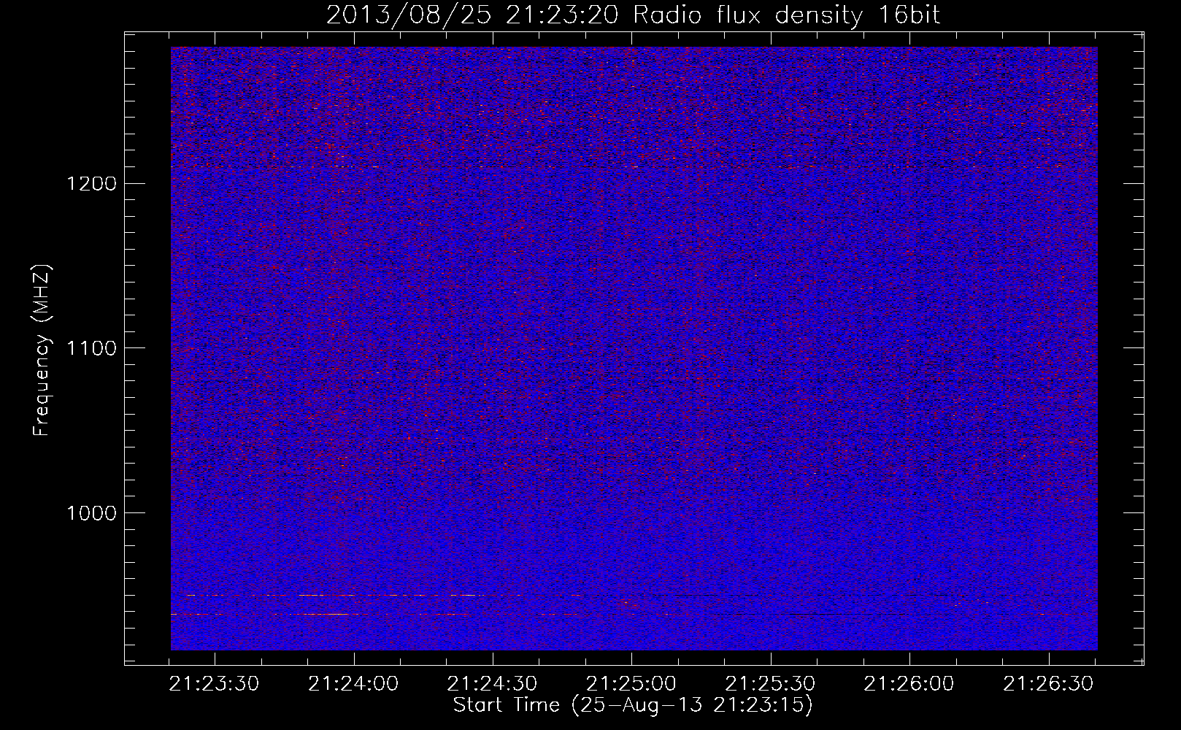The height and width of the screenshot is (730, 1181).
Task: Click the 1000 frequency tick label
Action: (x=91, y=513)
